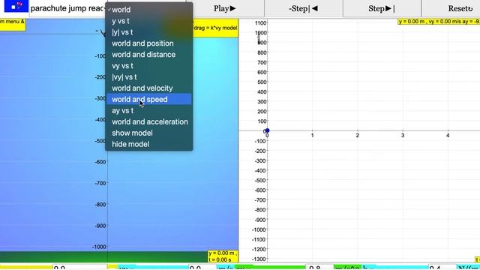Select 'world and acceleration' option
Viewport: 480px width, 270px height.
click(149, 121)
